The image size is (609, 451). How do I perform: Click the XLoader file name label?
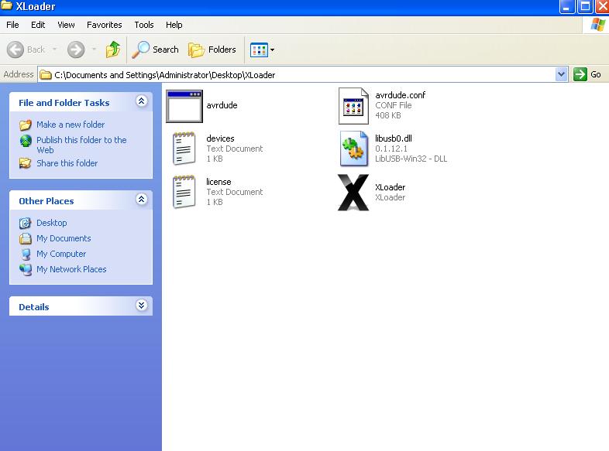tap(390, 188)
